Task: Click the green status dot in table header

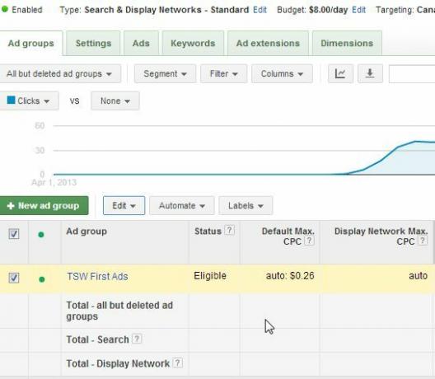Action: tap(41, 235)
